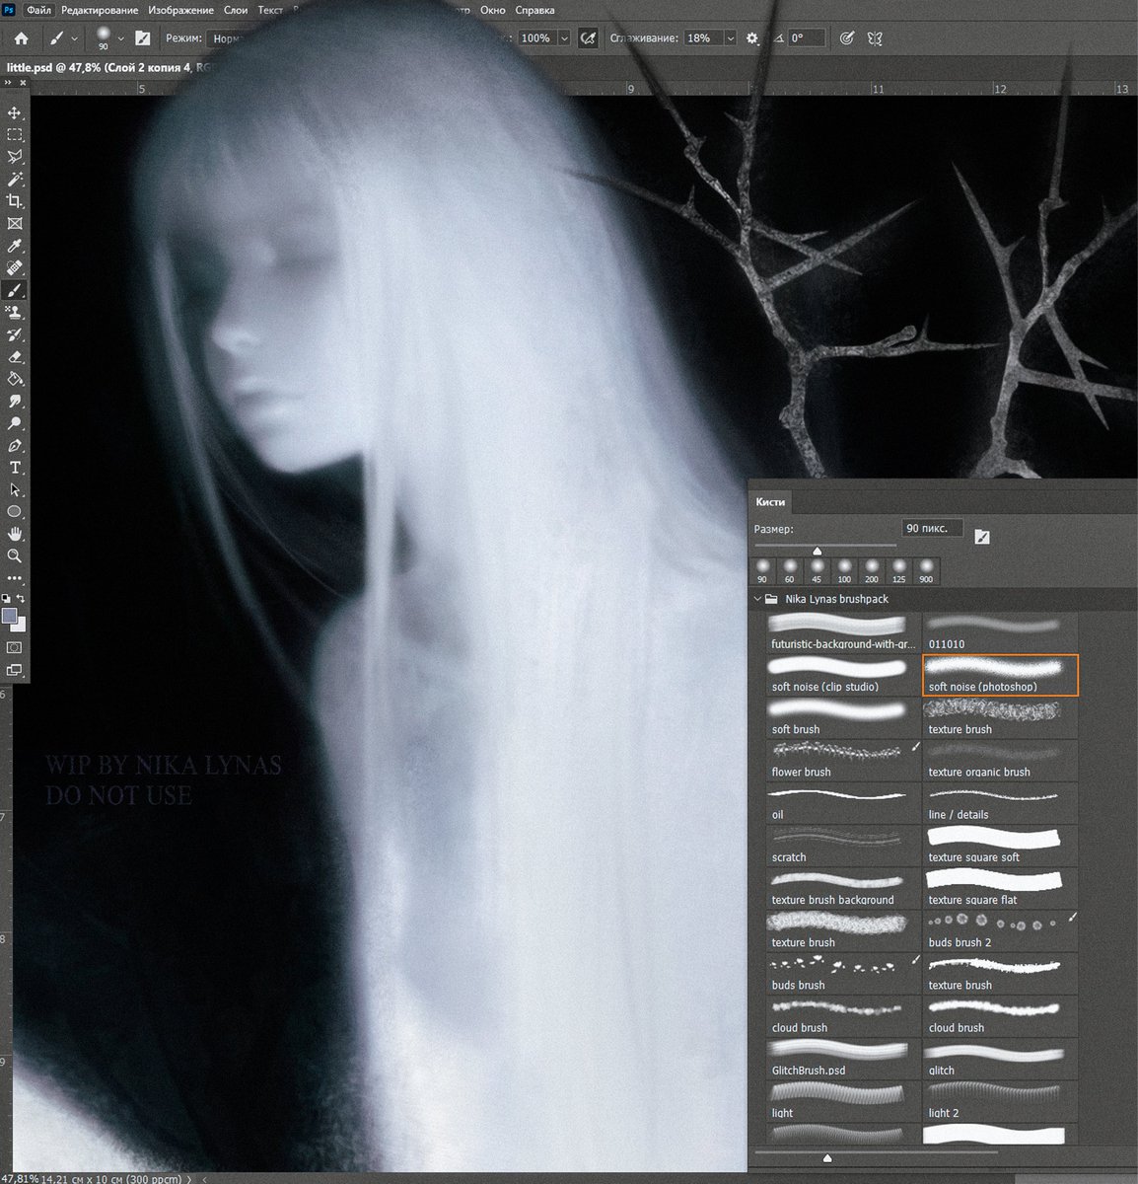This screenshot has width=1138, height=1184.
Task: Click the 90 пикс. size field
Action: 932,529
